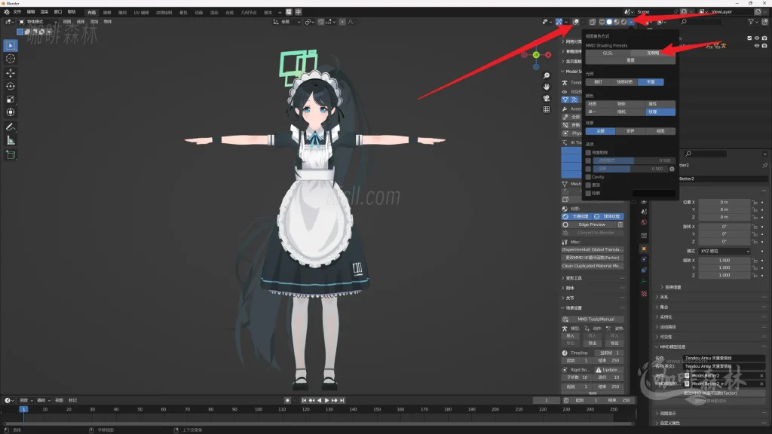Select the Move tool in left toolbar
Viewport: 772px width, 434px height.
click(10, 73)
